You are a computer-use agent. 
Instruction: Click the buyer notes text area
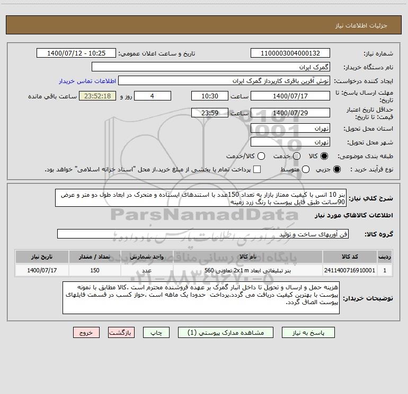coord(201,298)
